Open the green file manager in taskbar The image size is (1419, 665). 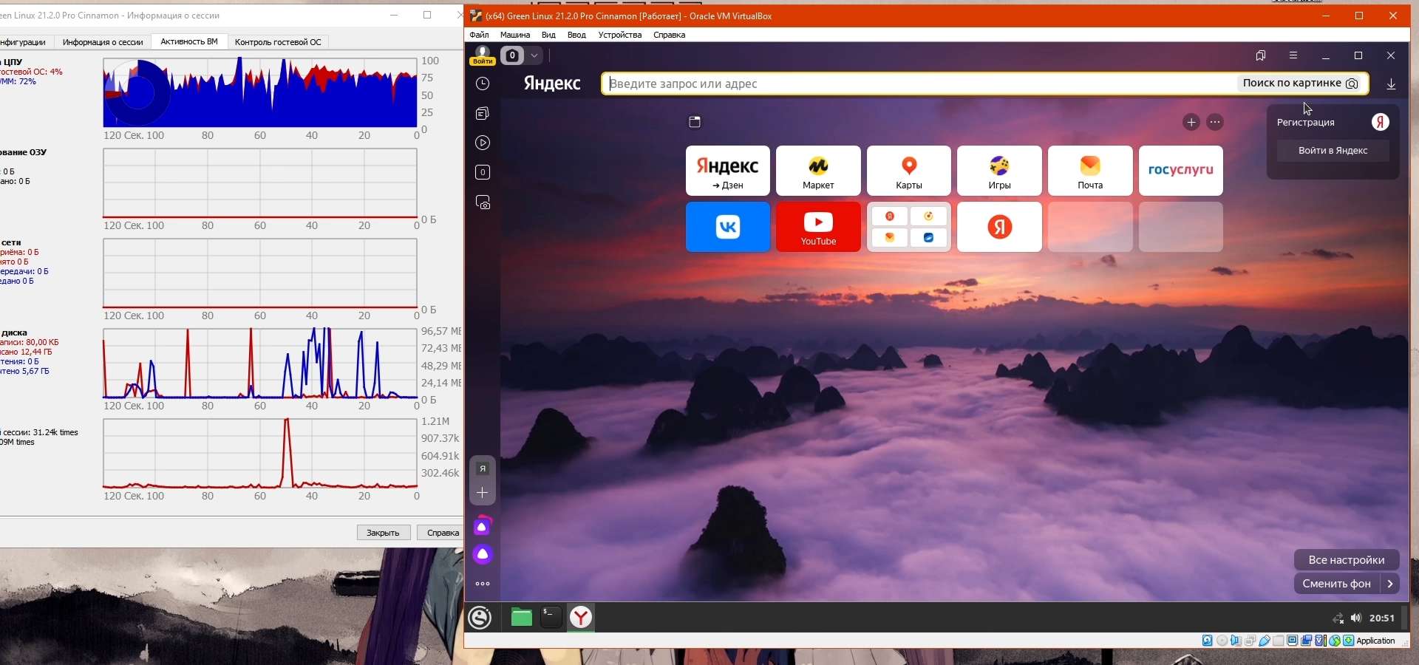pos(522,618)
